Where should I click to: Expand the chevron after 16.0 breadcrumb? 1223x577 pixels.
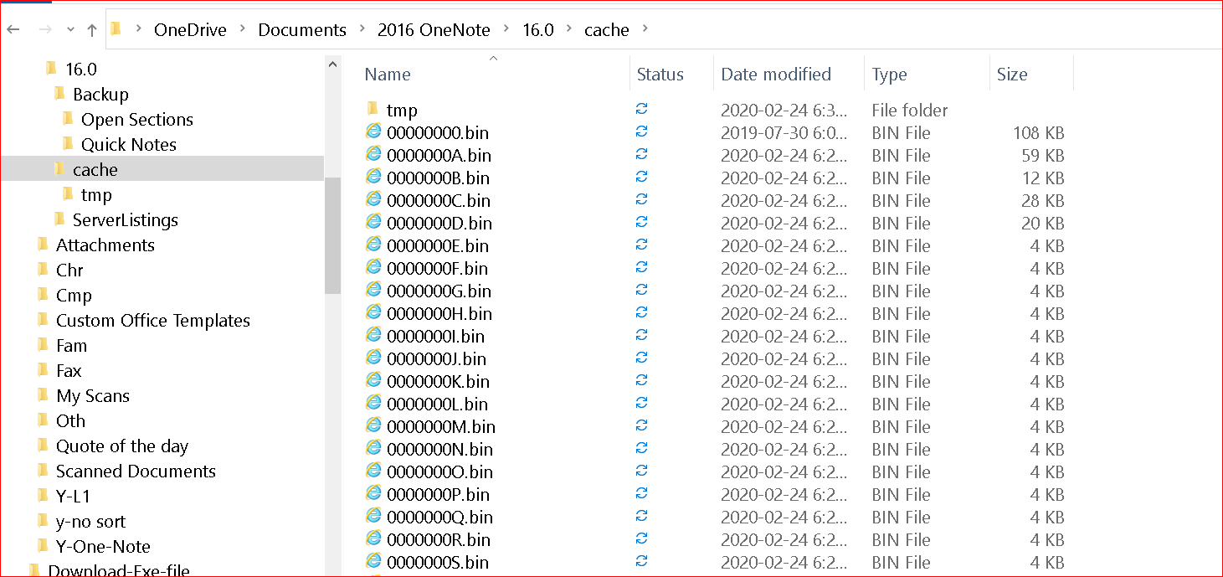click(569, 29)
